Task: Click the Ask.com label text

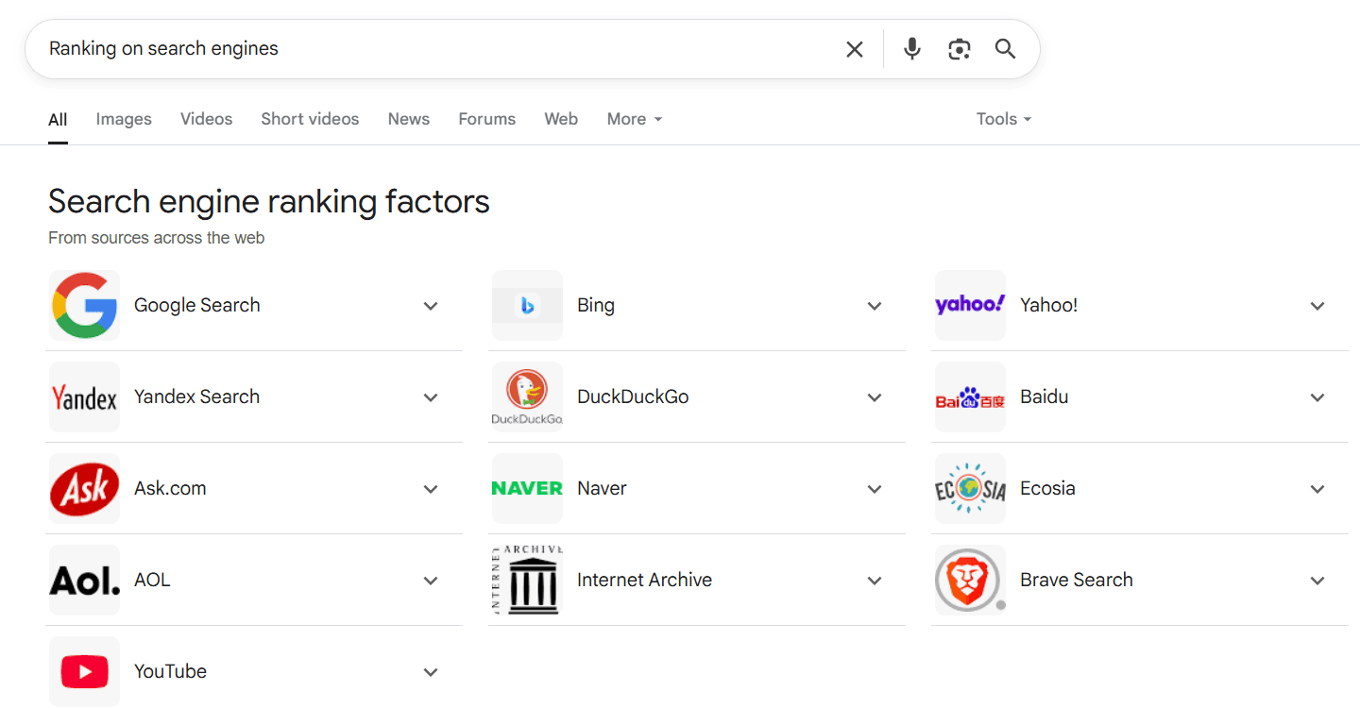Action: 170,488
